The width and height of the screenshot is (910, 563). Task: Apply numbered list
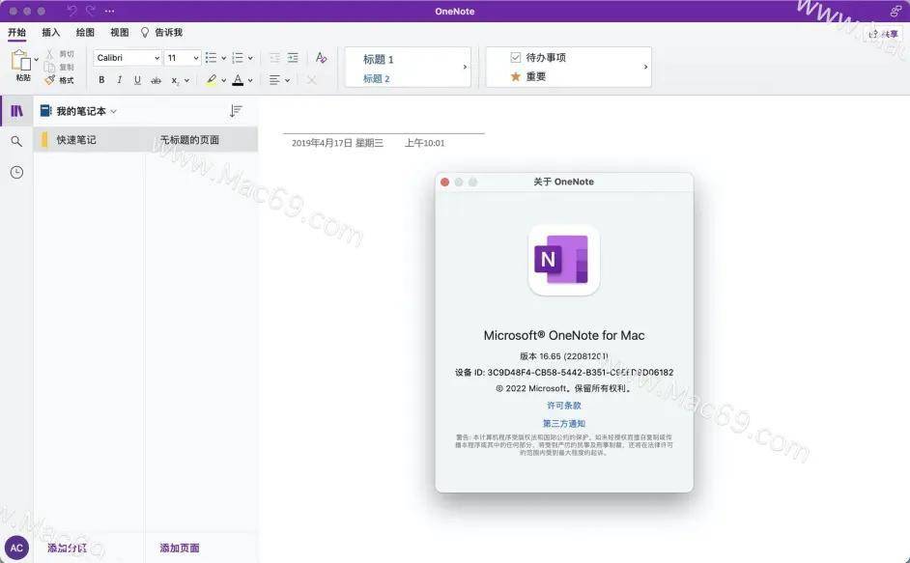tap(238, 58)
